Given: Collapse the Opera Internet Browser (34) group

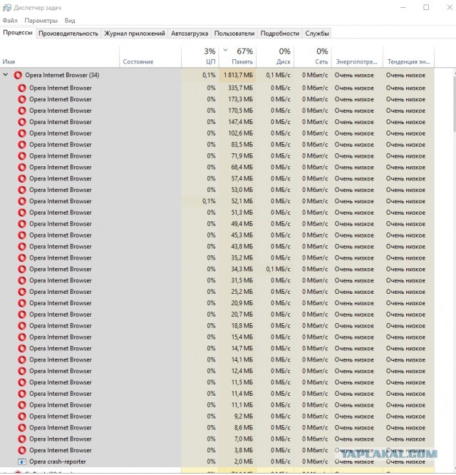Looking at the screenshot, I should tap(6, 74).
